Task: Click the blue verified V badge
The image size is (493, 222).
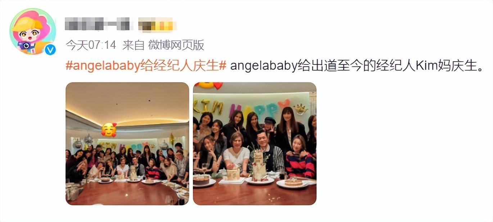Action: (50, 49)
